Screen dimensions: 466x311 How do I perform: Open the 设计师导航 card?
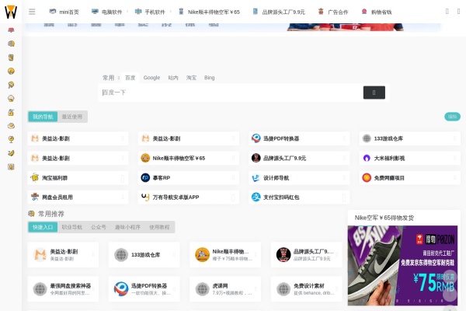tap(299, 178)
